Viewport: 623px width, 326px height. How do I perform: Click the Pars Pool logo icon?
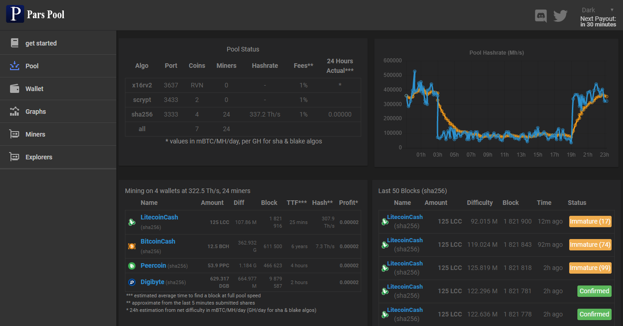pyautogui.click(x=15, y=14)
